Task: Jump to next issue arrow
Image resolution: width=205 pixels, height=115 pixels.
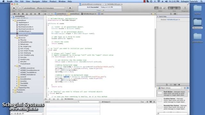Action: pos(155,14)
